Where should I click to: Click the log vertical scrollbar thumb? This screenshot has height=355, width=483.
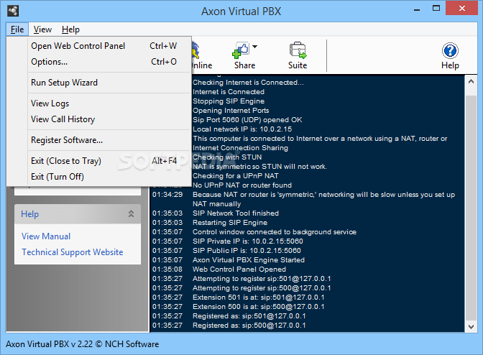click(x=471, y=208)
